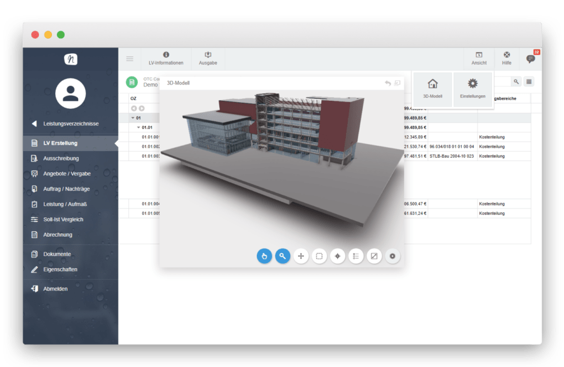Select the hand orbit tool in 3D viewer

tap(264, 256)
